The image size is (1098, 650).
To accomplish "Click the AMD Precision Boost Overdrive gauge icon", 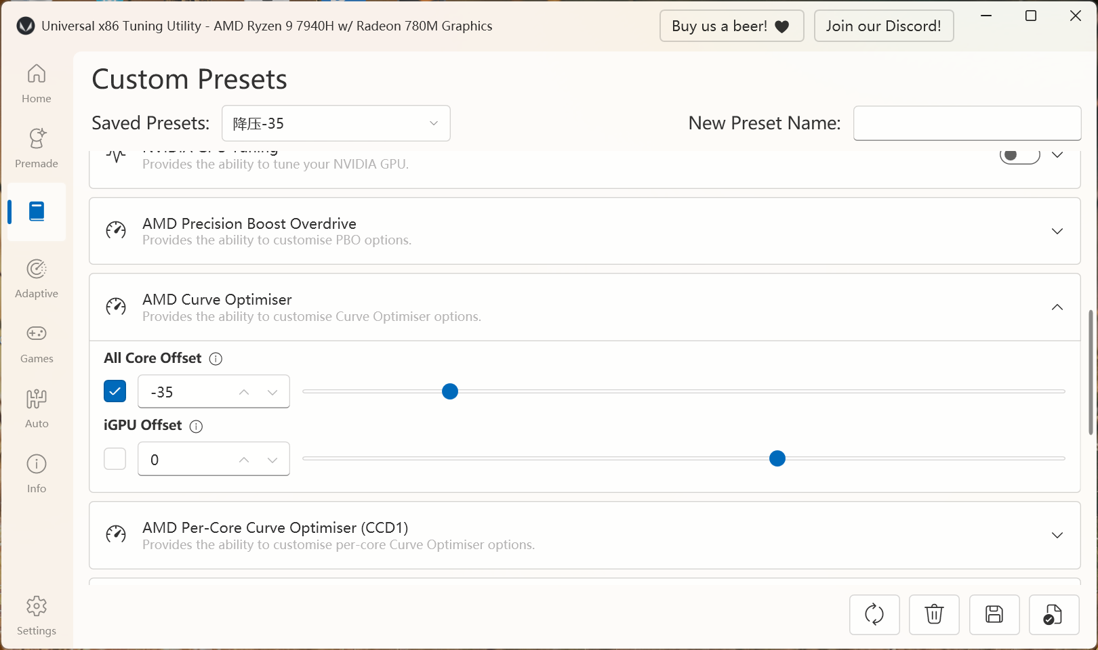I will tap(116, 231).
